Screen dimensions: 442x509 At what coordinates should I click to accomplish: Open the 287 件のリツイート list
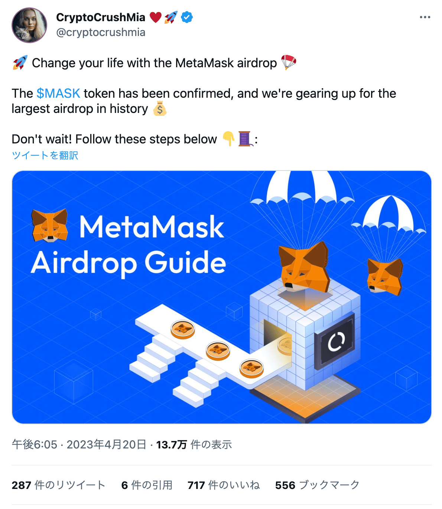pyautogui.click(x=59, y=485)
